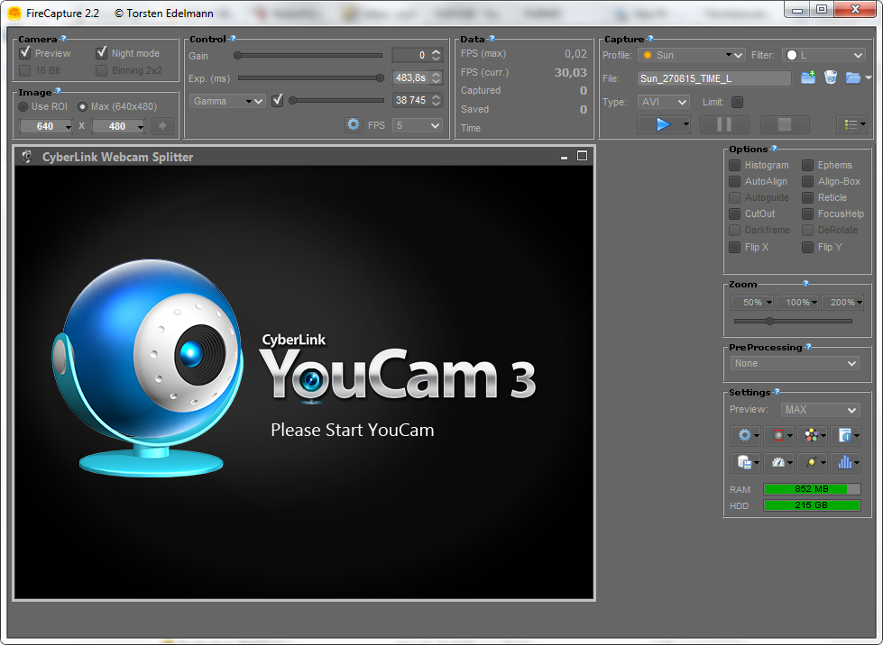Open the speedometer gauge settings icon

pyautogui.click(x=777, y=463)
